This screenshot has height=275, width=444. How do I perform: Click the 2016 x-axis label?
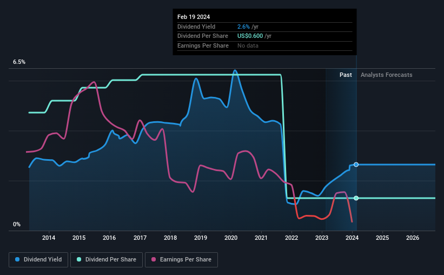coord(109,238)
